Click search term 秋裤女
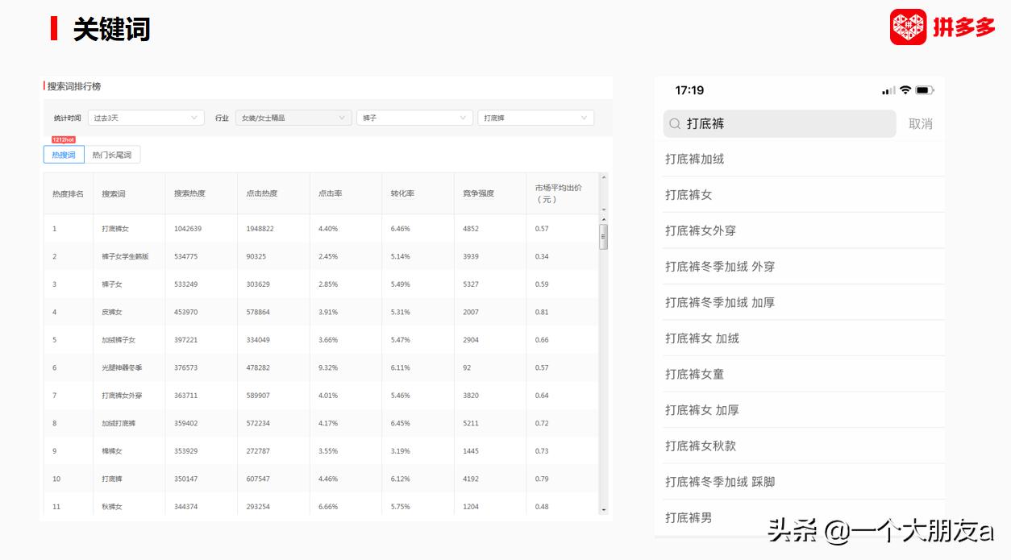This screenshot has width=1011, height=560. [x=113, y=507]
